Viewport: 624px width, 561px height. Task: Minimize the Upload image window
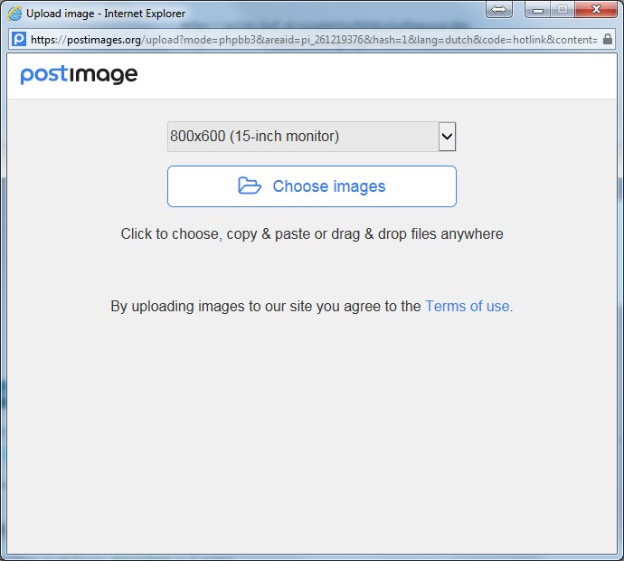point(538,9)
